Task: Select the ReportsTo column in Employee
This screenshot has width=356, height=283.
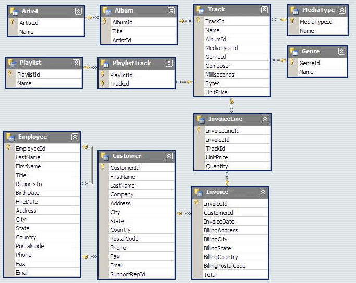Action: click(47, 184)
